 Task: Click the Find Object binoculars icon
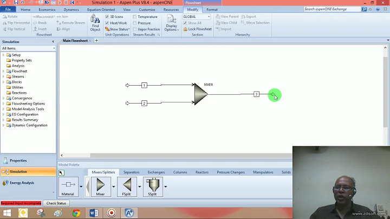(95, 19)
